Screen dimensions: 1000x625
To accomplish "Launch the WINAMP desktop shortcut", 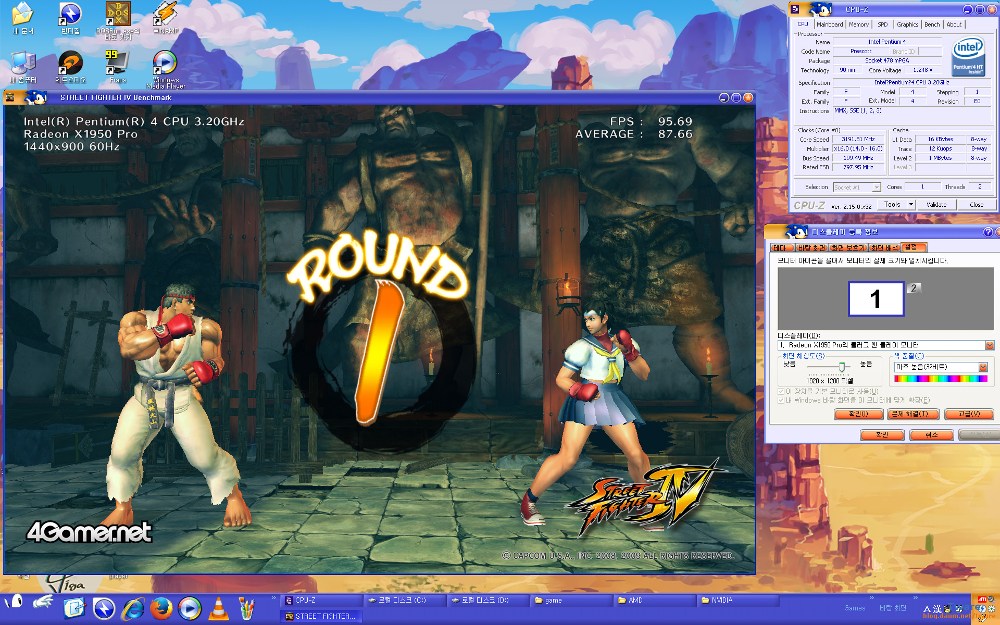I will coord(166,18).
